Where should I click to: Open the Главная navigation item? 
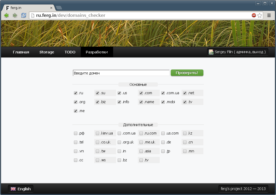[x=21, y=52]
